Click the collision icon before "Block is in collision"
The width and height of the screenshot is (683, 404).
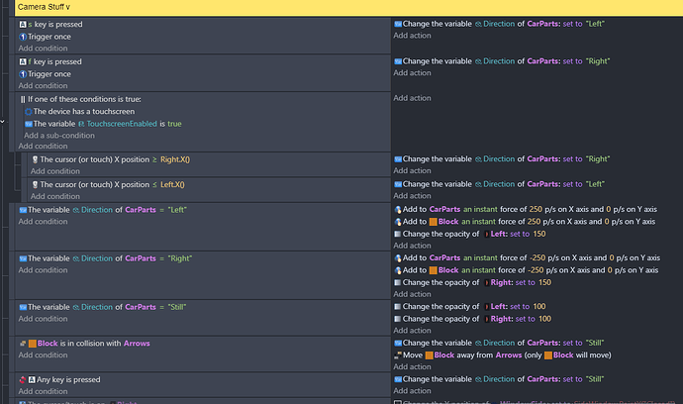(x=22, y=344)
